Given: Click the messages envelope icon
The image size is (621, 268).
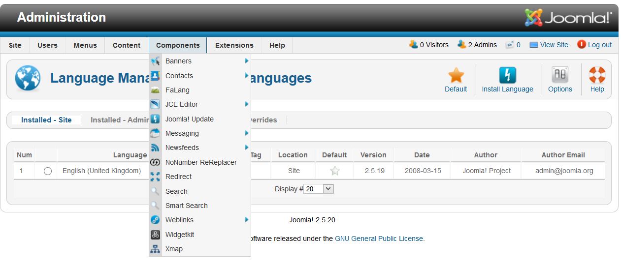Looking at the screenshot, I should 510,45.
